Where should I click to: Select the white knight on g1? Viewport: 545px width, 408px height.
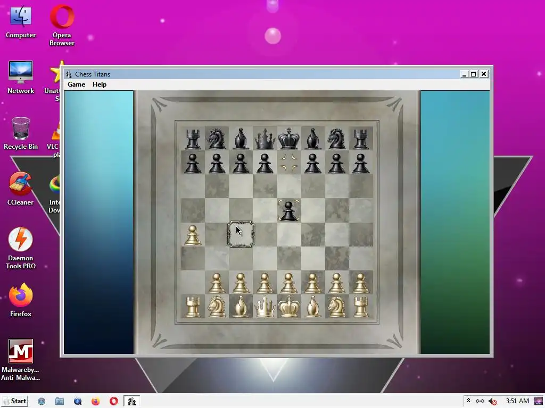click(x=336, y=307)
